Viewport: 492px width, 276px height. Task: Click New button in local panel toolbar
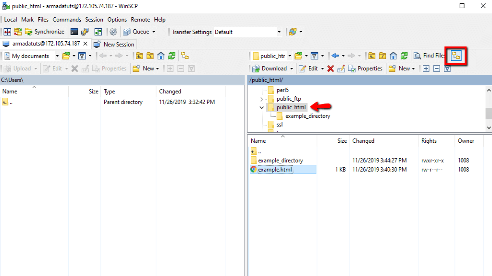tap(146, 69)
